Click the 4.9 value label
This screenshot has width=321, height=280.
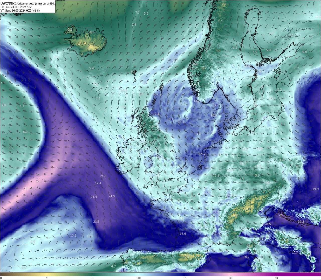point(242,179)
